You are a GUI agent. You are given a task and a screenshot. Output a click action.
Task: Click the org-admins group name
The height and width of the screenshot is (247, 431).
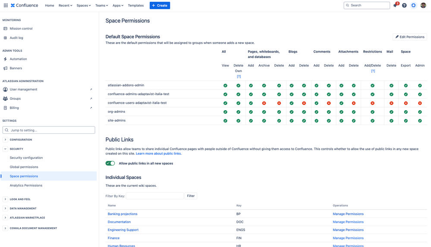116,112
